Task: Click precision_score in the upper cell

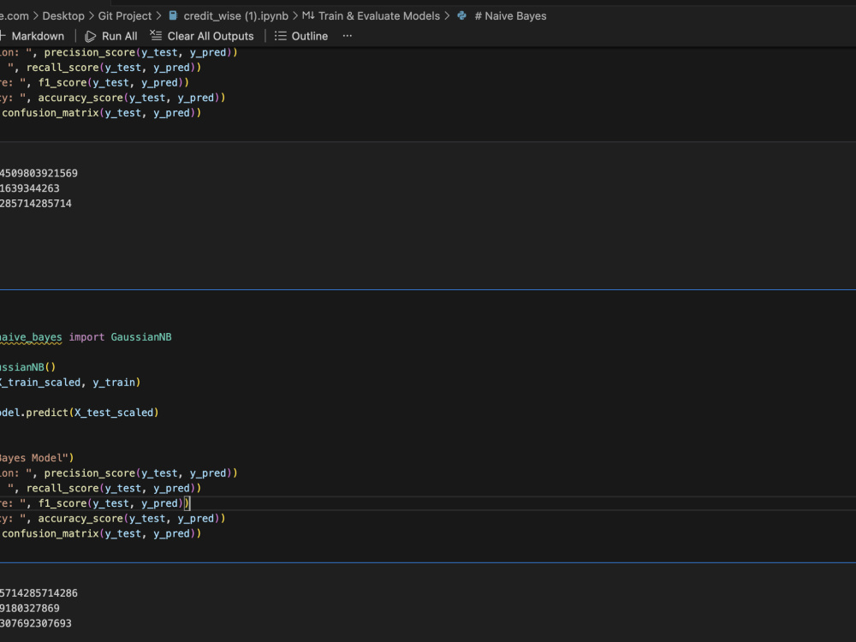Action: click(90, 52)
